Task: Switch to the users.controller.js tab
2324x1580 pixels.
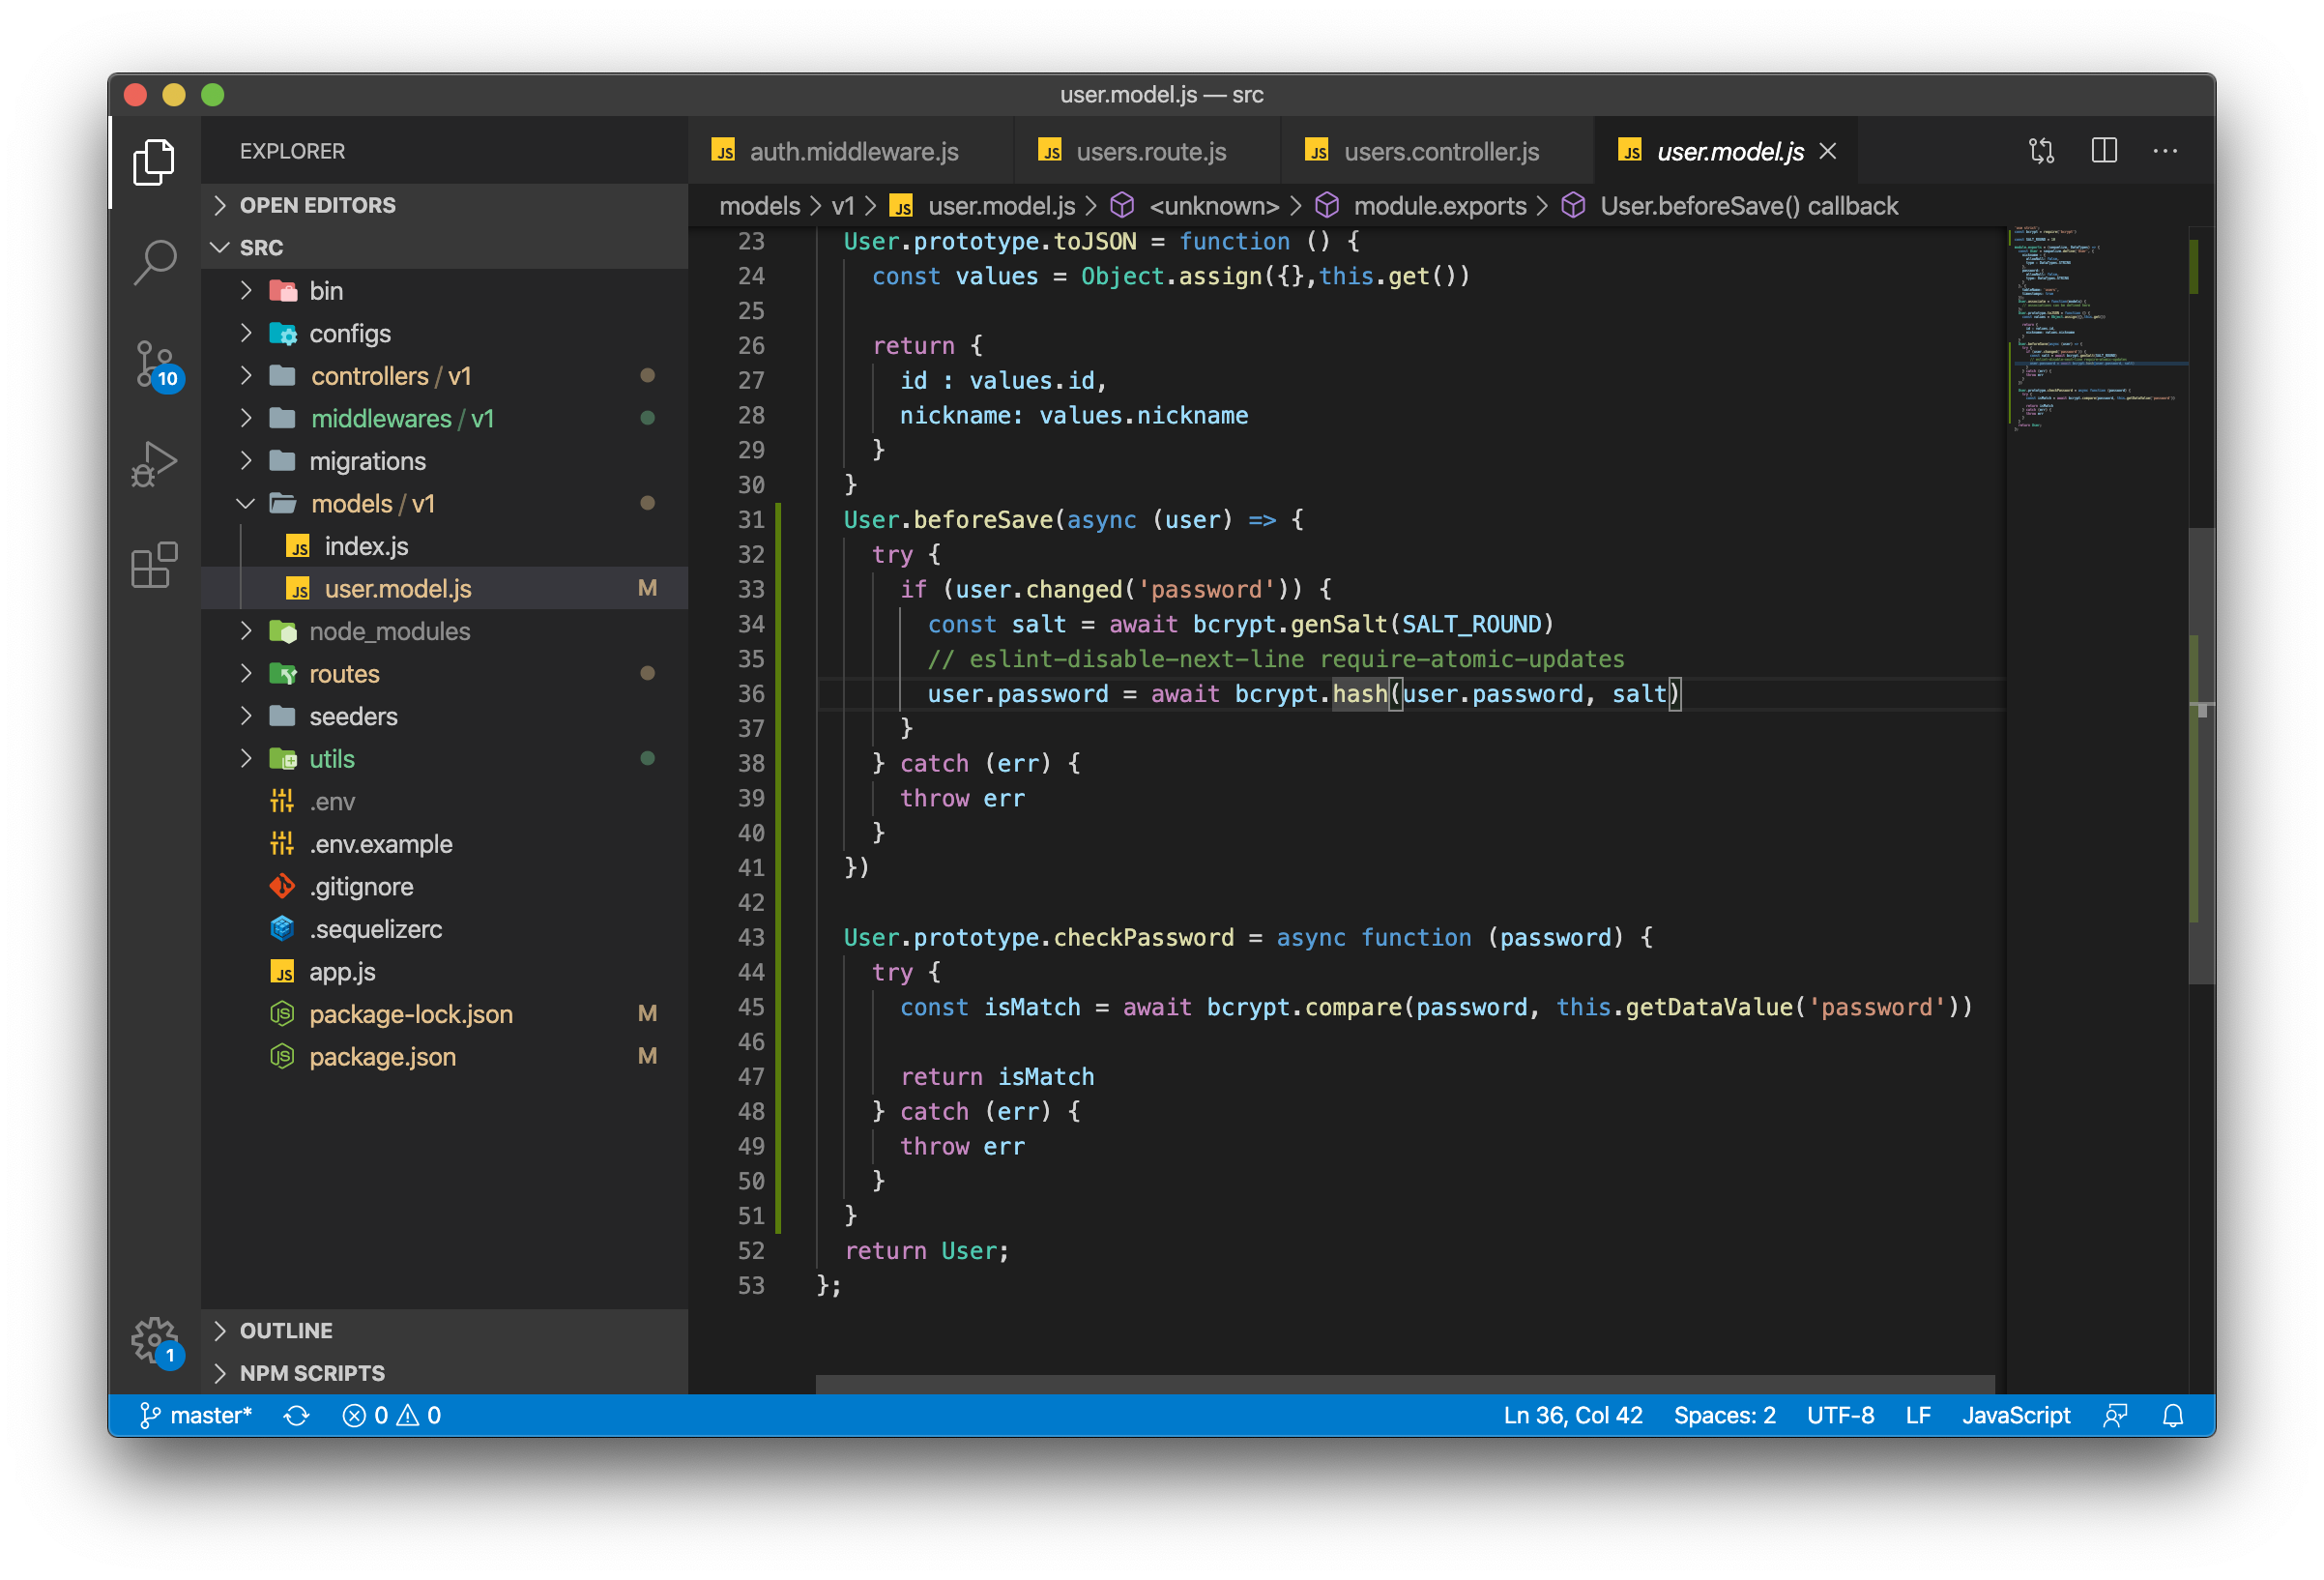Action: 1440,151
